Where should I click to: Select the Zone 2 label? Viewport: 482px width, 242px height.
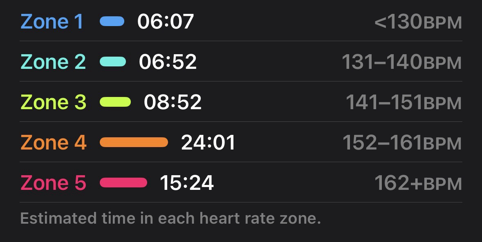pyautogui.click(x=53, y=62)
